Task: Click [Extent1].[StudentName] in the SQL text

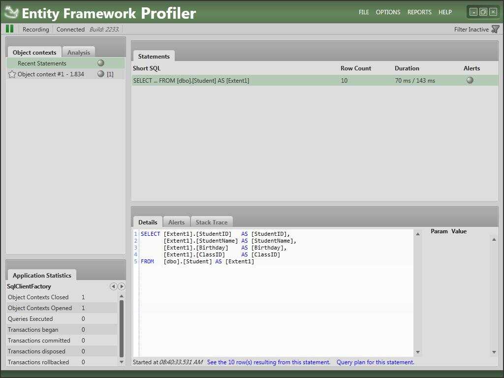Action: [x=201, y=241]
